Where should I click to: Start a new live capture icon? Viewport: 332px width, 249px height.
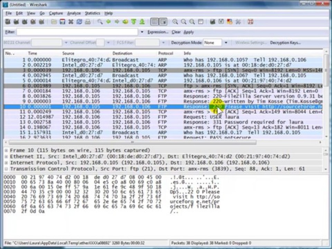click(x=25, y=21)
